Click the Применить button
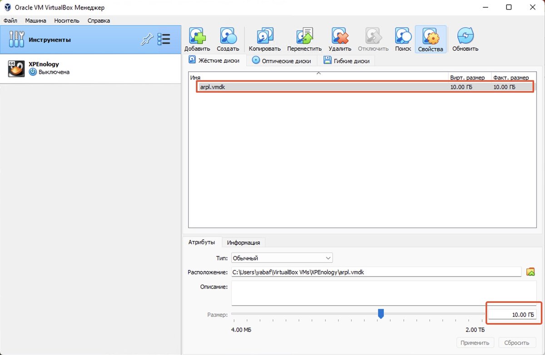Viewport: 545px width, 355px height. point(475,343)
